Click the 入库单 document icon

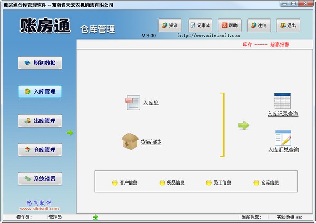click(x=132, y=102)
